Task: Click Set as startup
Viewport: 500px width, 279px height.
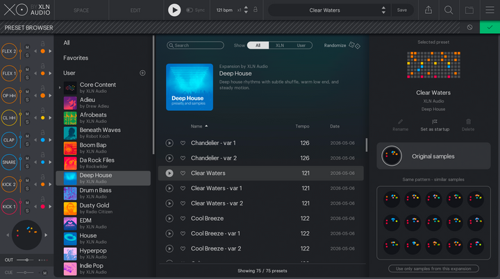Action: point(435,126)
